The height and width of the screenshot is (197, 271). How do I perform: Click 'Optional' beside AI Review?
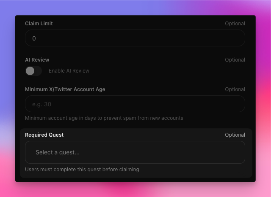pyautogui.click(x=235, y=60)
